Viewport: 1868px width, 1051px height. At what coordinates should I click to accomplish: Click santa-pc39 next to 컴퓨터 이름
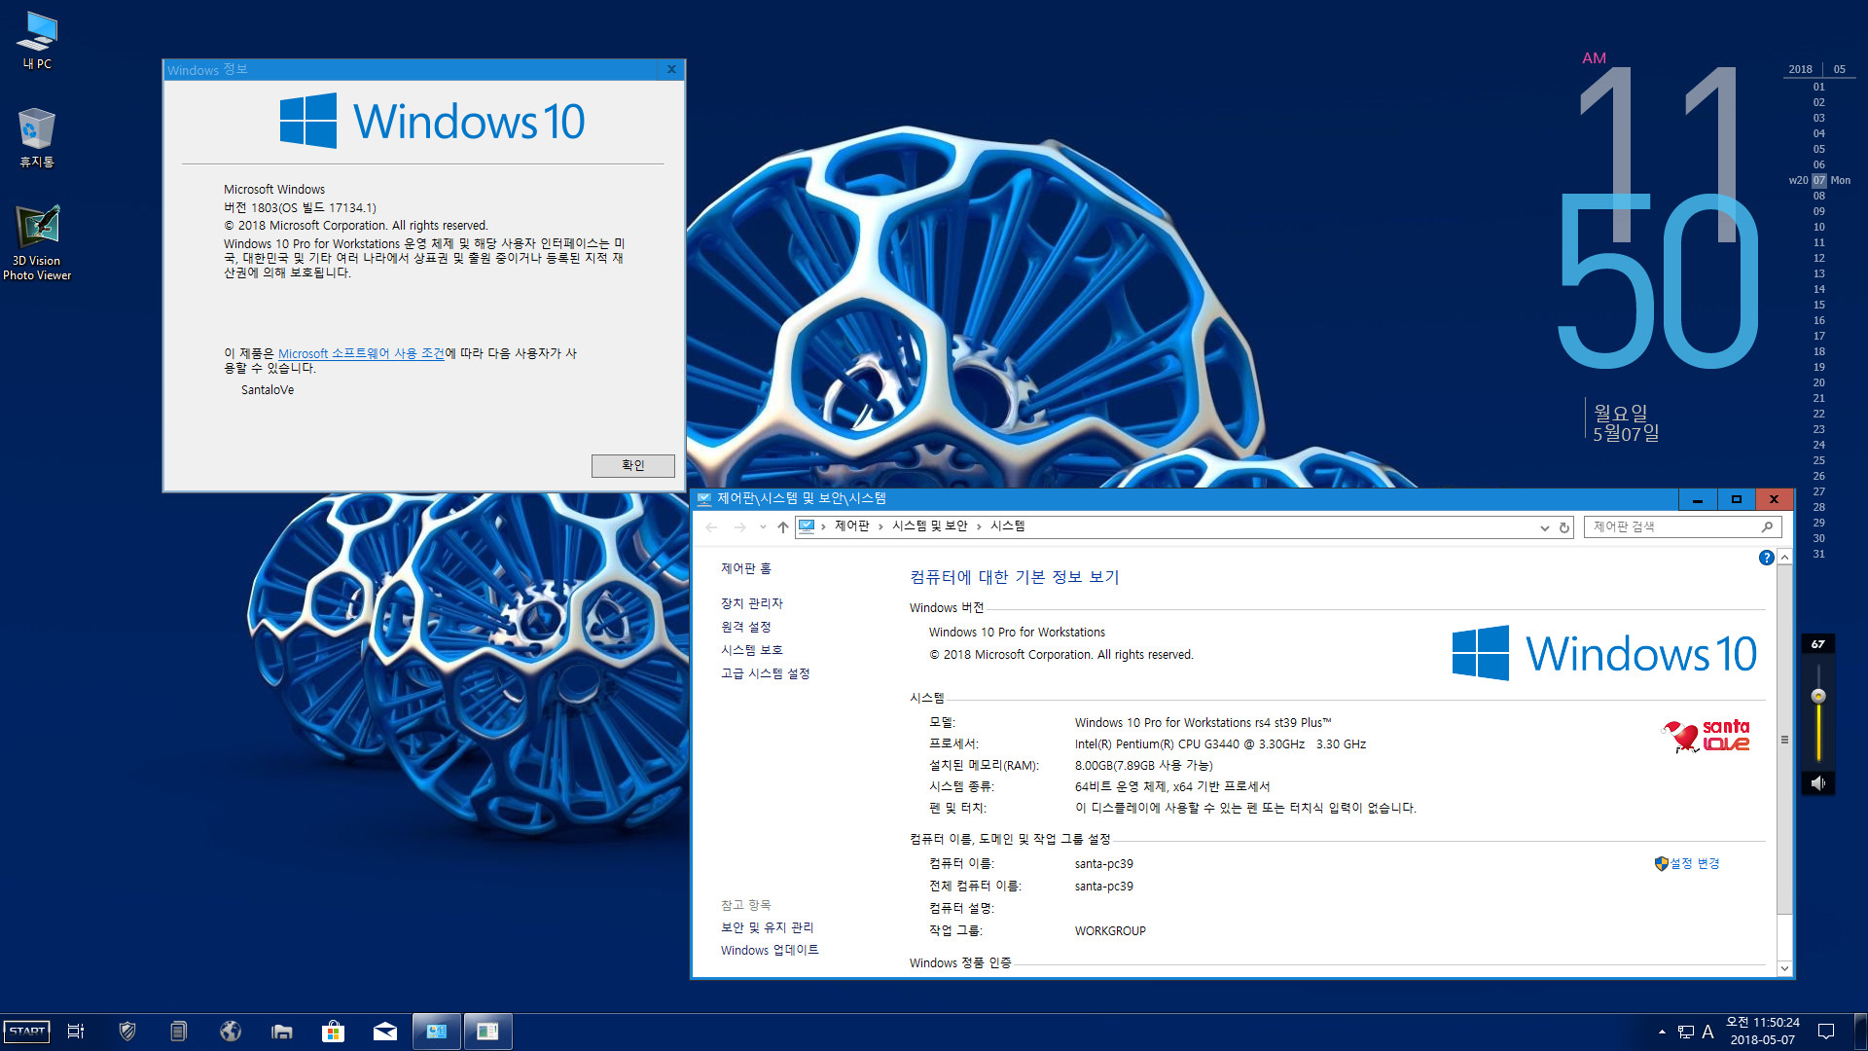coord(1103,864)
